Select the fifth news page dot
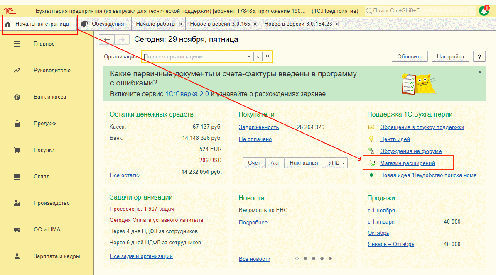Viewport: 496px width, 275px height. [x=330, y=258]
